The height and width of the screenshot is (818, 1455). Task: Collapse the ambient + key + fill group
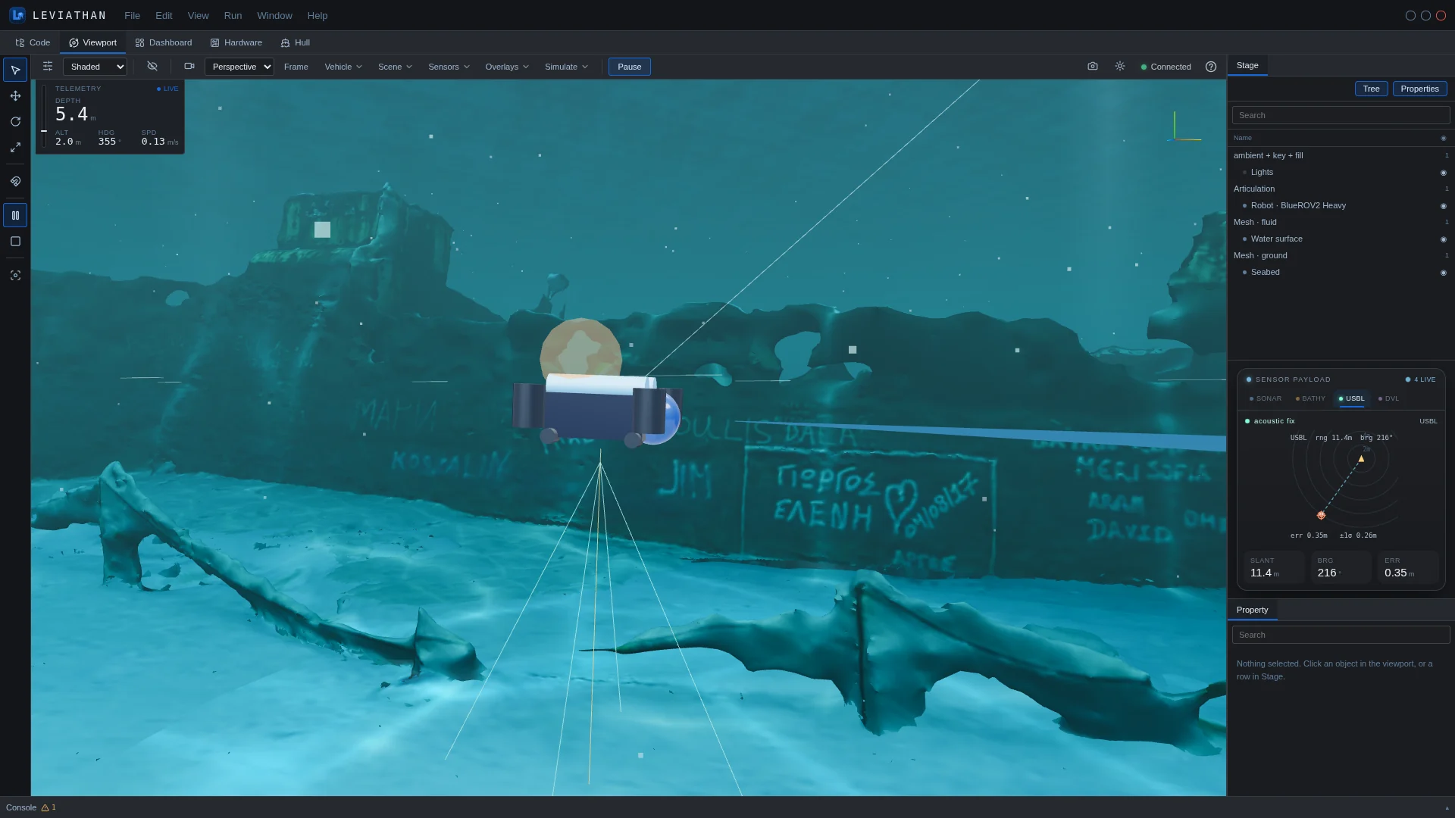[x=1340, y=155]
